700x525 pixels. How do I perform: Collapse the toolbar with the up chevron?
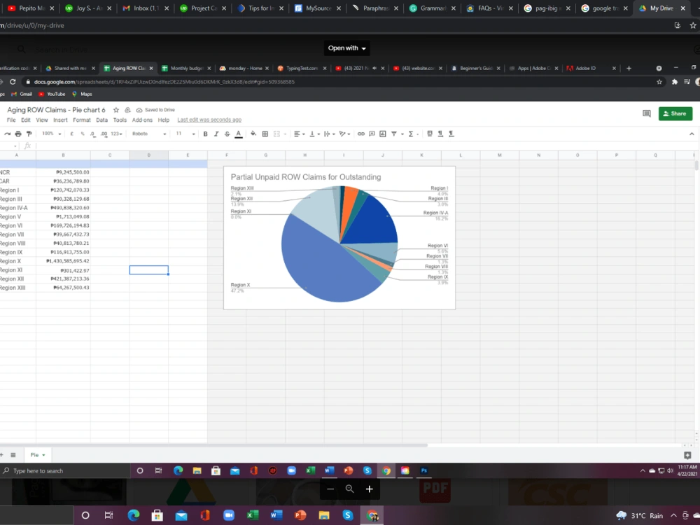tap(692, 134)
